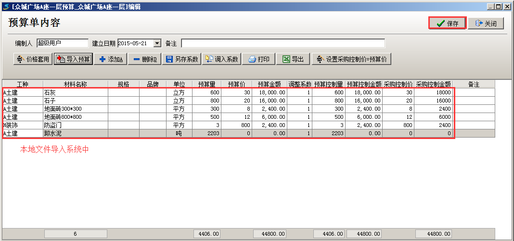Click the 导入预算 import button
514x241 pixels.
coord(73,59)
